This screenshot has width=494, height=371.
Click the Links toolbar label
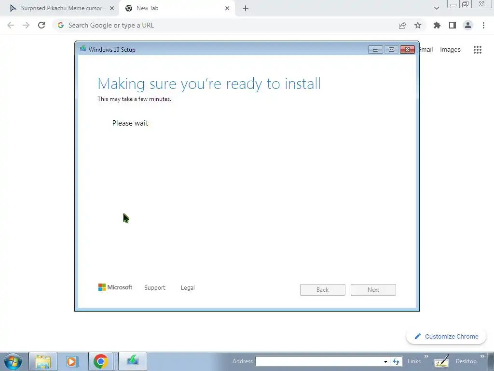click(414, 361)
